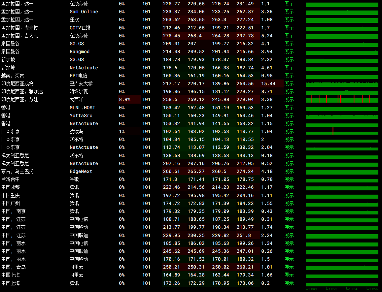Select location 孟加拉国，库米拉
The image size is (382, 292).
coord(20,28)
